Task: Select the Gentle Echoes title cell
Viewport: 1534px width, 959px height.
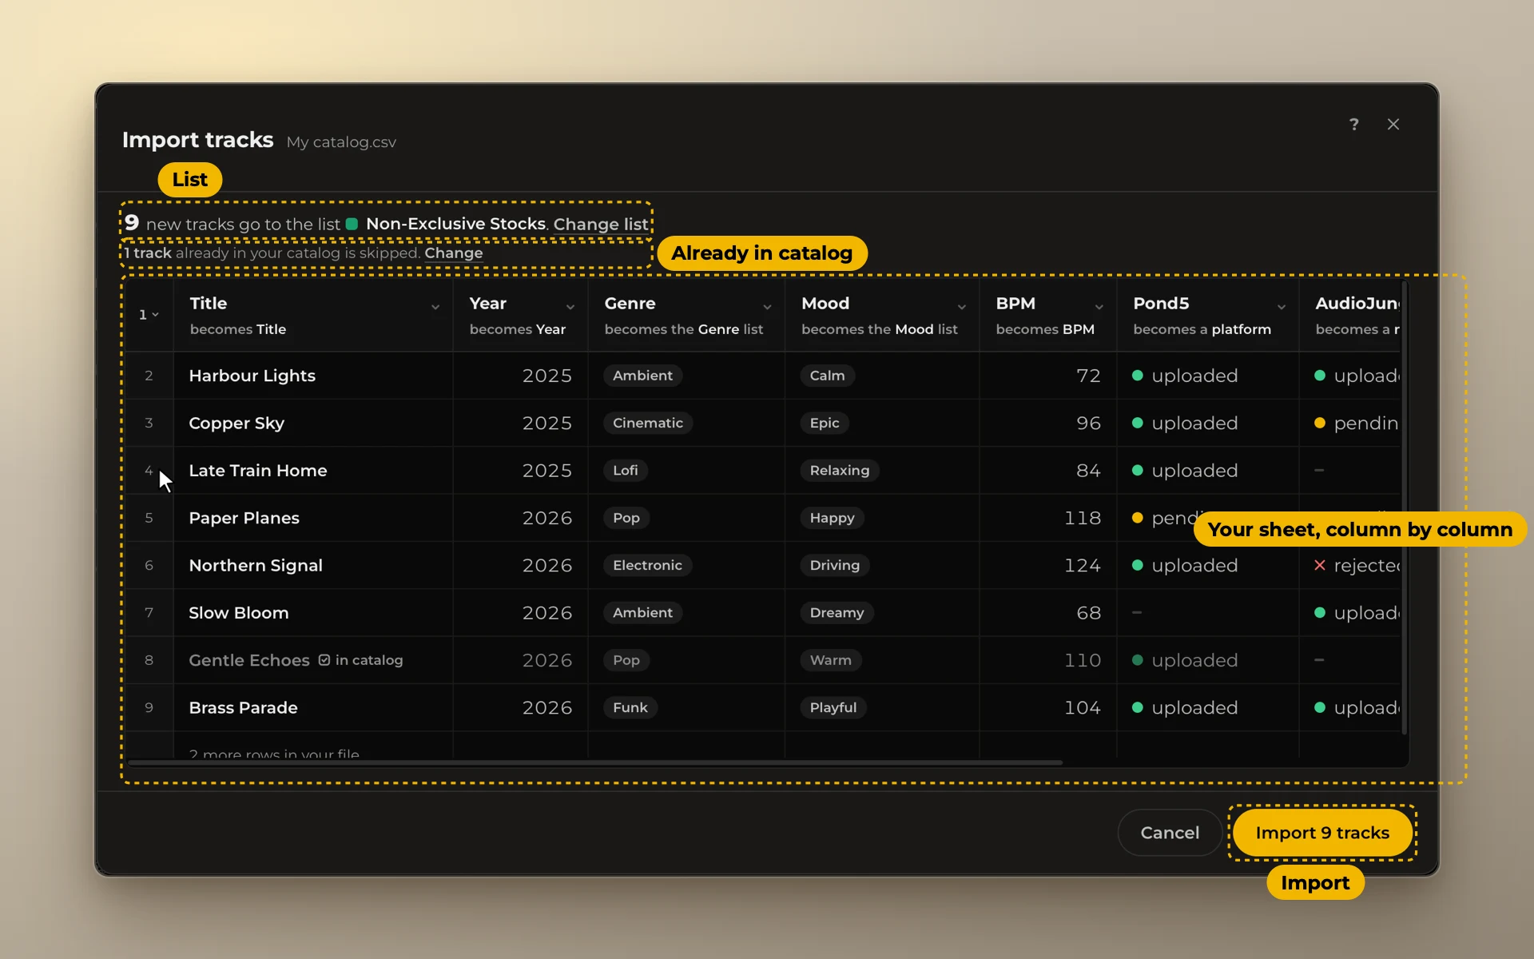Action: coord(313,660)
